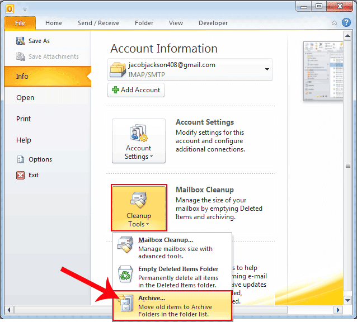Open the Account Settings dropdown button
Image resolution: width=357 pixels, height=322 pixels.
[x=139, y=141]
